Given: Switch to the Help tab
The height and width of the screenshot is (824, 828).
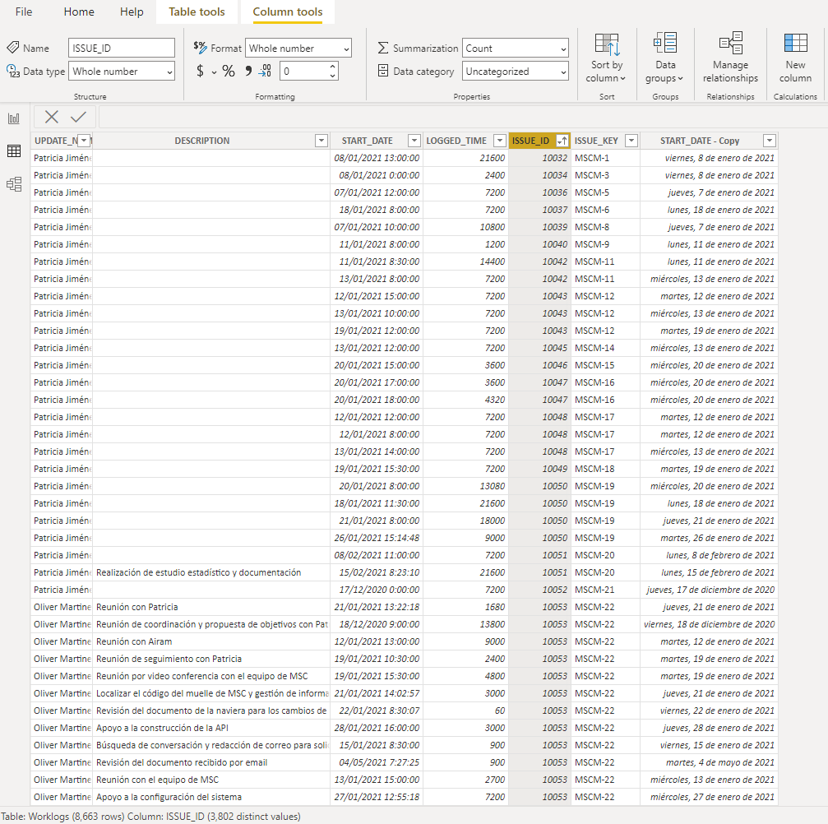Looking at the screenshot, I should (132, 12).
